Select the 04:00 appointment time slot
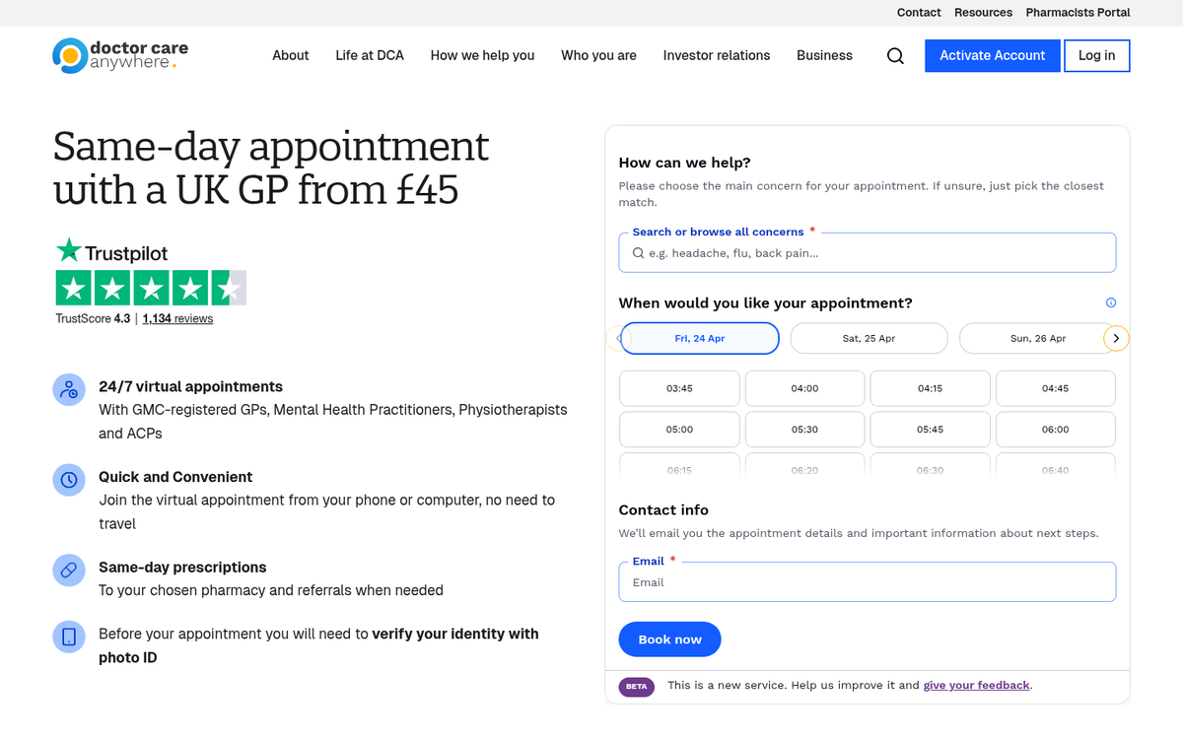This screenshot has height=739, width=1183. pos(804,388)
